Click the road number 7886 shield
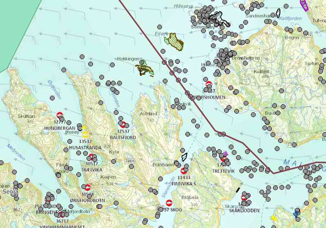The image size is (326, 228). pos(130,162)
